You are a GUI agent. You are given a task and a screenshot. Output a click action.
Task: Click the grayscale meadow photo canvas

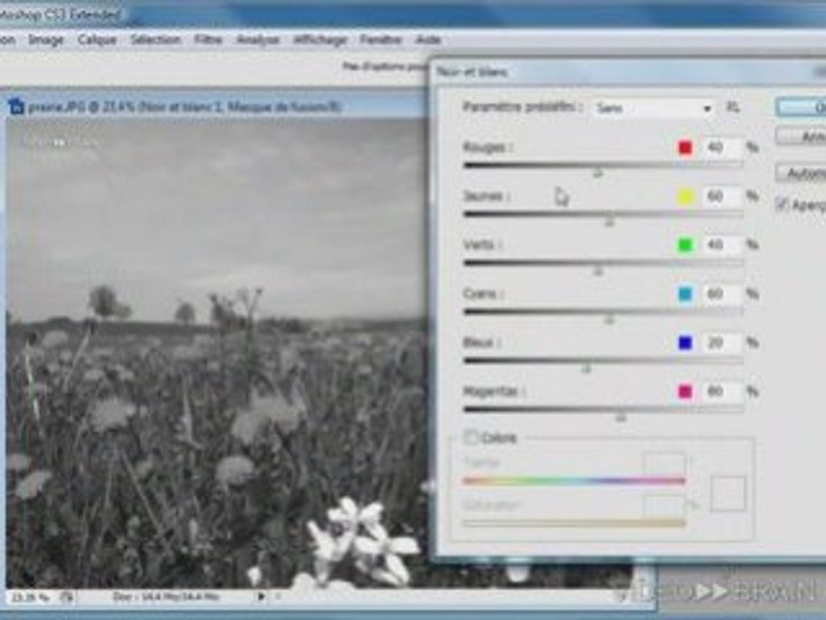point(216,353)
